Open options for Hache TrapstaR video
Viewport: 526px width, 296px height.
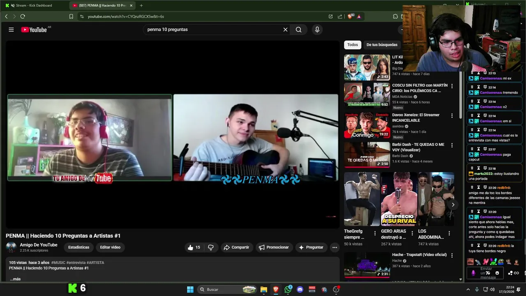tap(452, 256)
